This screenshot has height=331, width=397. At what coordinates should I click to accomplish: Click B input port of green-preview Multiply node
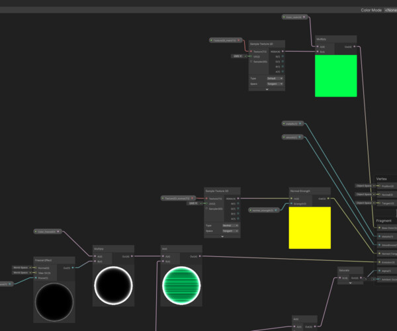318,52
